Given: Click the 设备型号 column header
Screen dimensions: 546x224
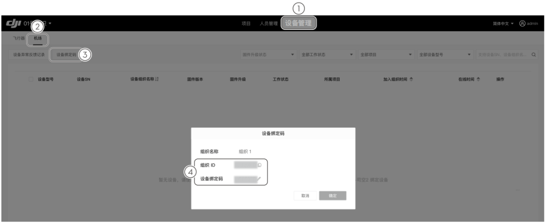Looking at the screenshot, I should 45,79.
